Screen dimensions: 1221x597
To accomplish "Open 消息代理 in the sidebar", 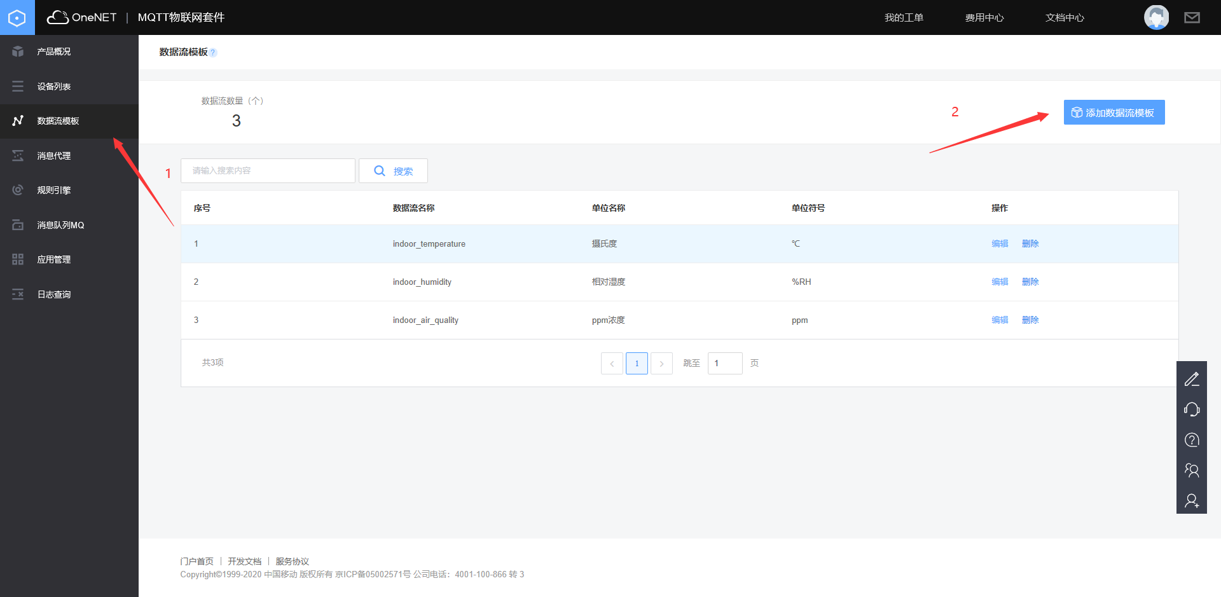I will pyautogui.click(x=69, y=156).
